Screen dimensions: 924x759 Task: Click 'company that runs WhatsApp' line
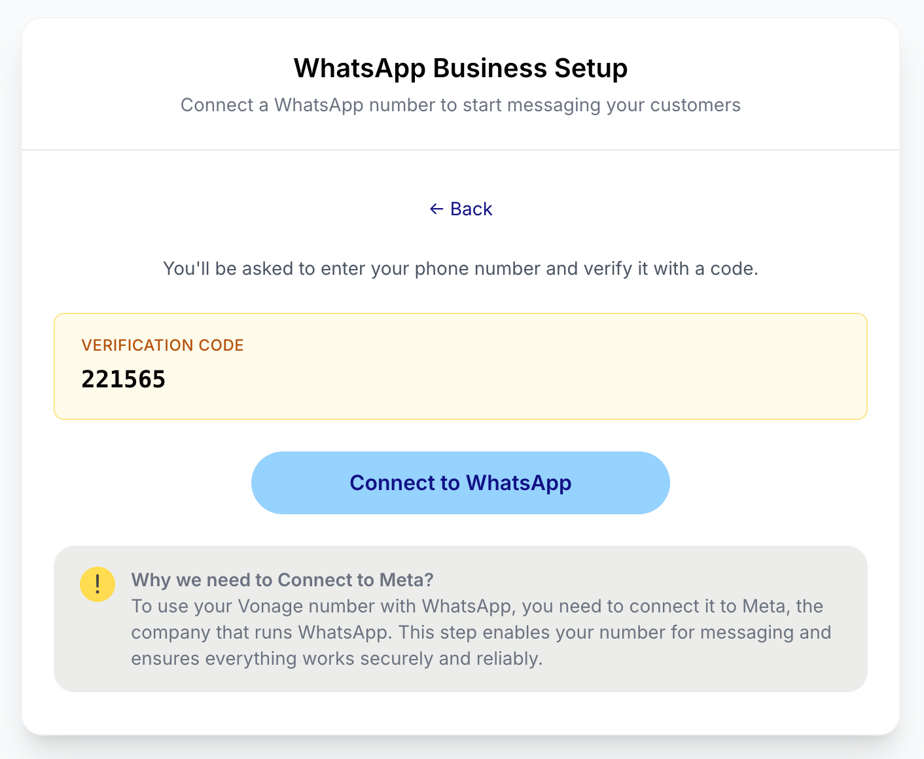481,632
